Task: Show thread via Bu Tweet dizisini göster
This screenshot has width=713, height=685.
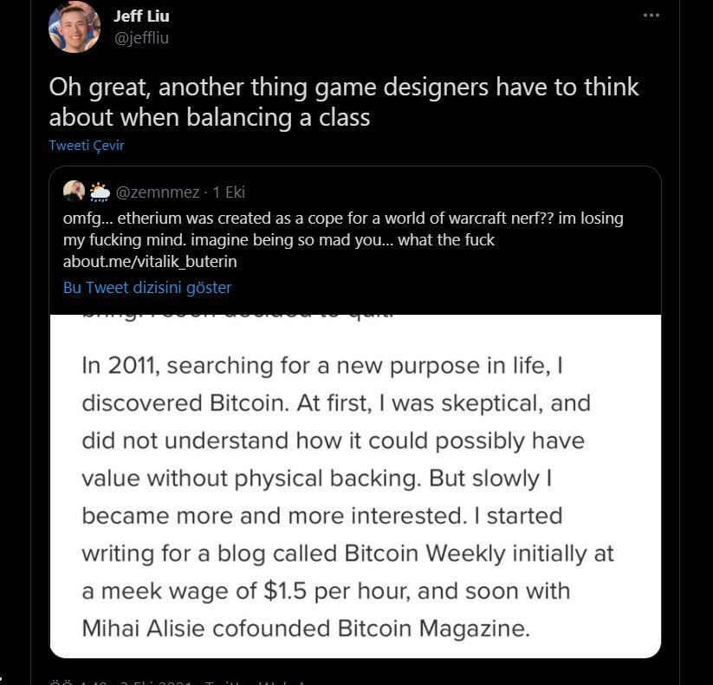Action: tap(147, 288)
